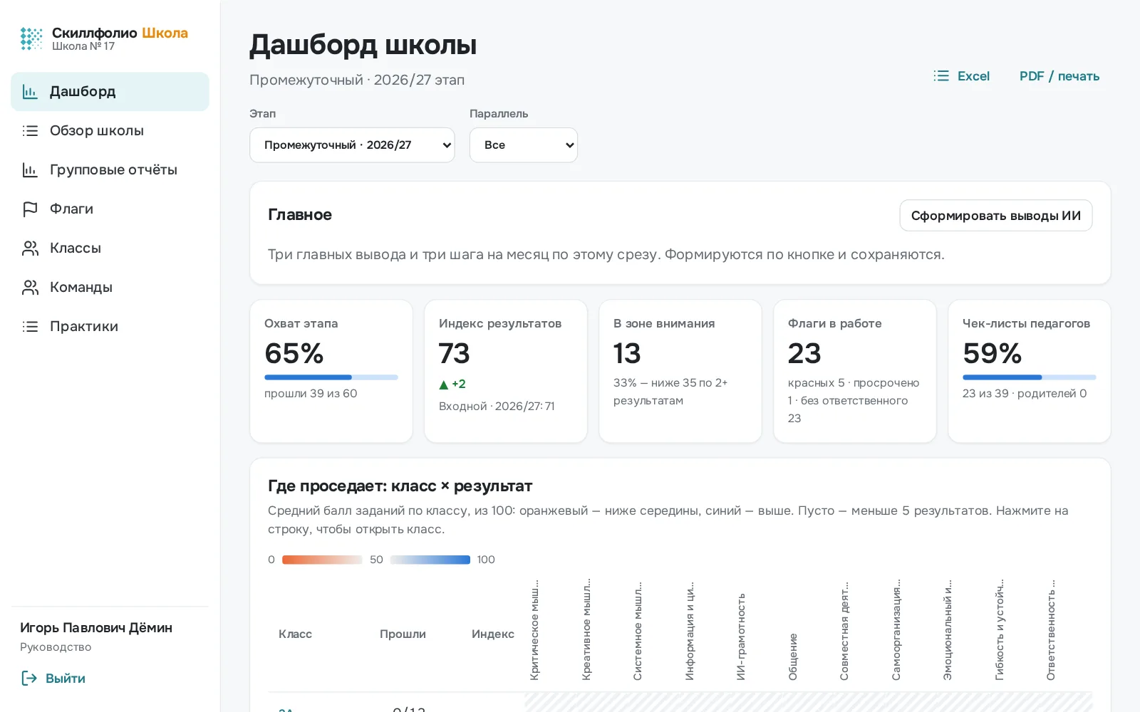Click the flag icon beside Флаги
The height and width of the screenshot is (712, 1140).
30,209
